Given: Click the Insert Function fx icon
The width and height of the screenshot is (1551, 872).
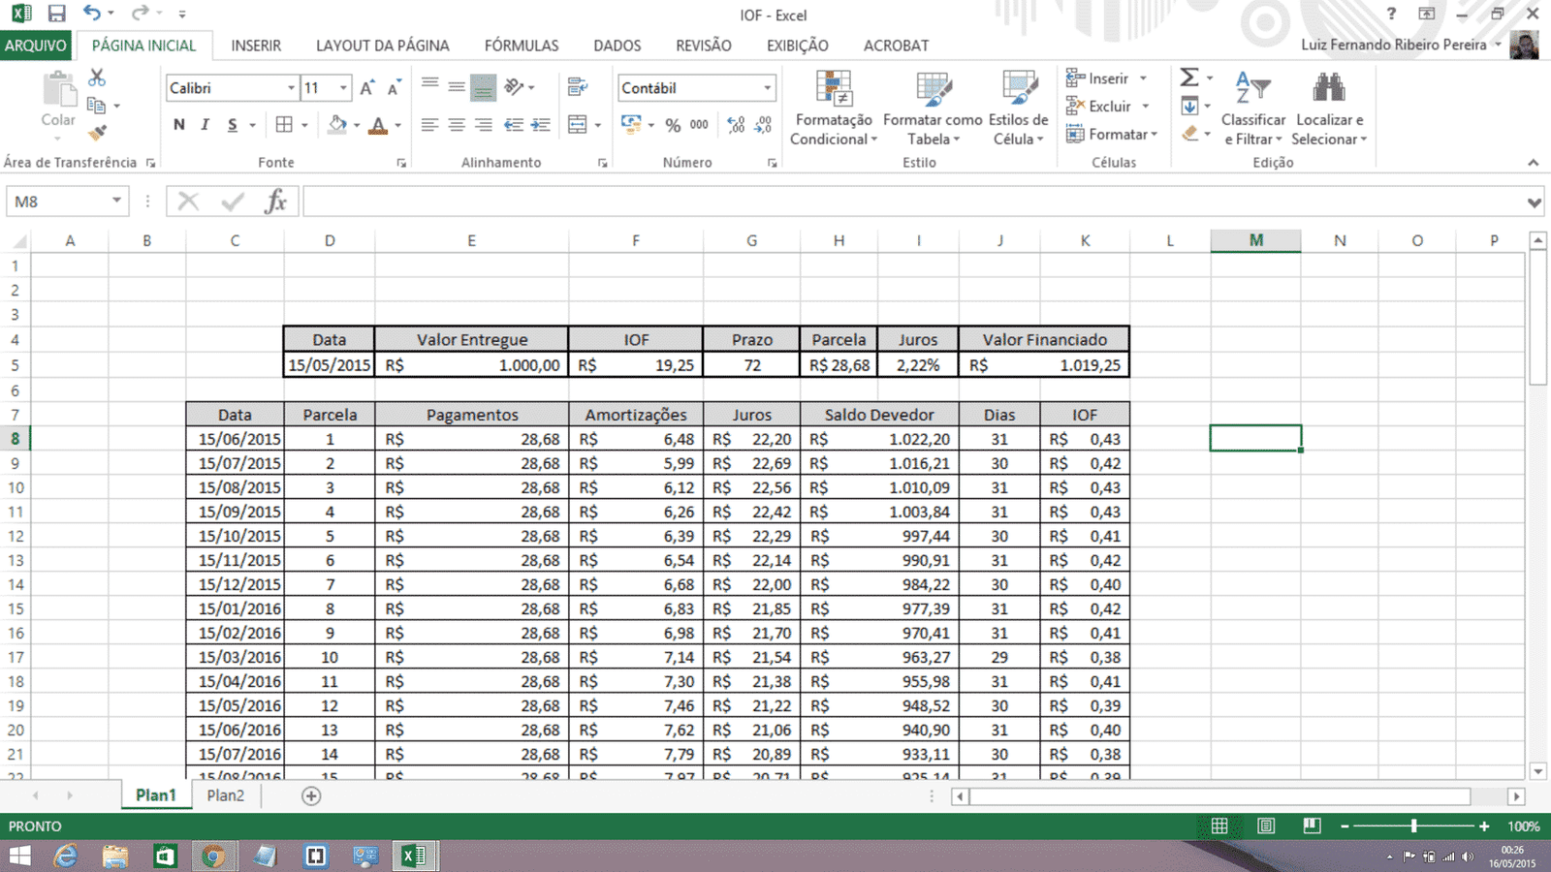Looking at the screenshot, I should pos(275,202).
